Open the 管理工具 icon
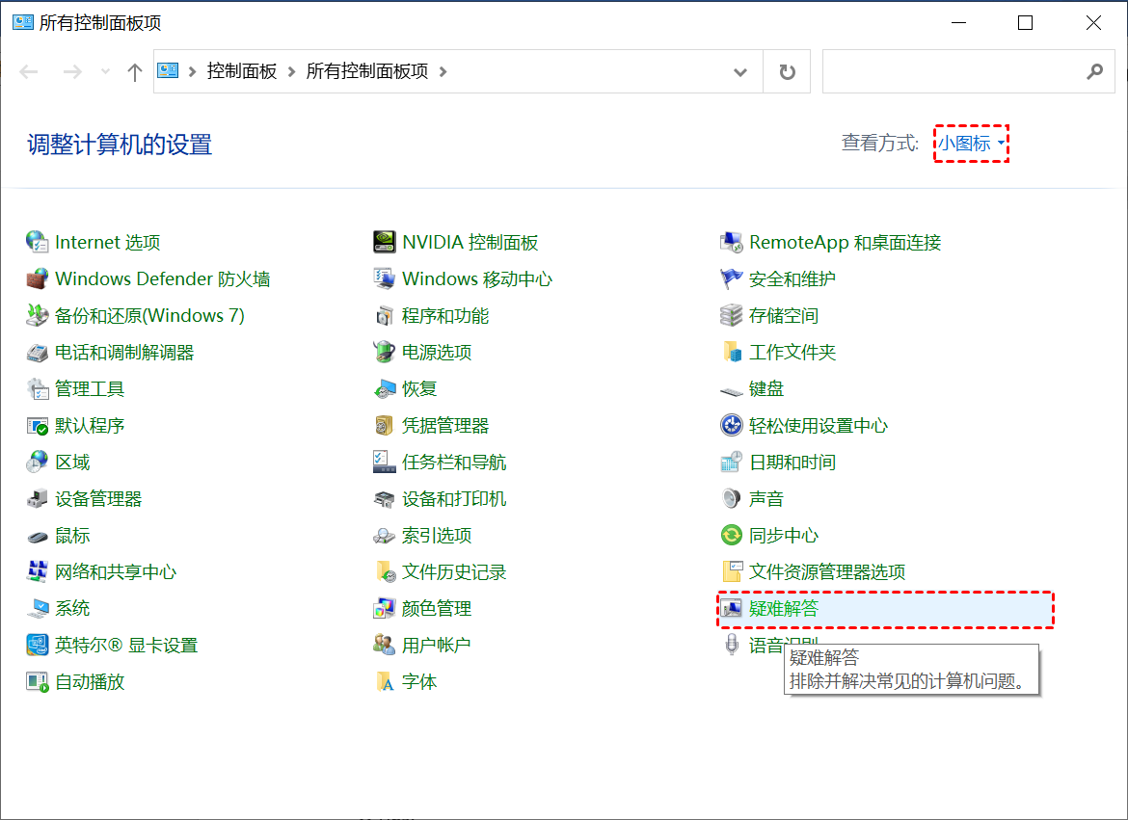The height and width of the screenshot is (820, 1128). [x=38, y=389]
